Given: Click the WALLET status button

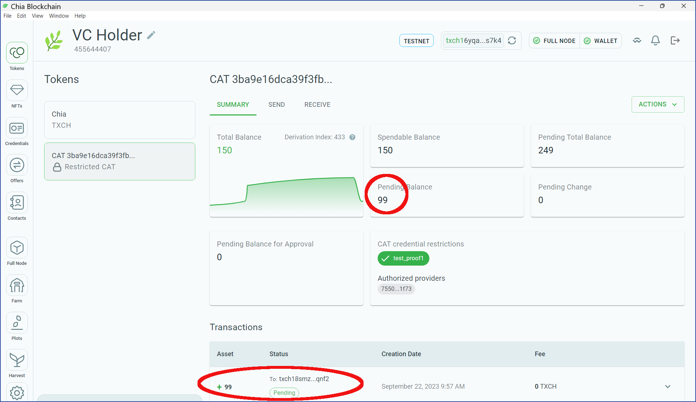Looking at the screenshot, I should 601,41.
